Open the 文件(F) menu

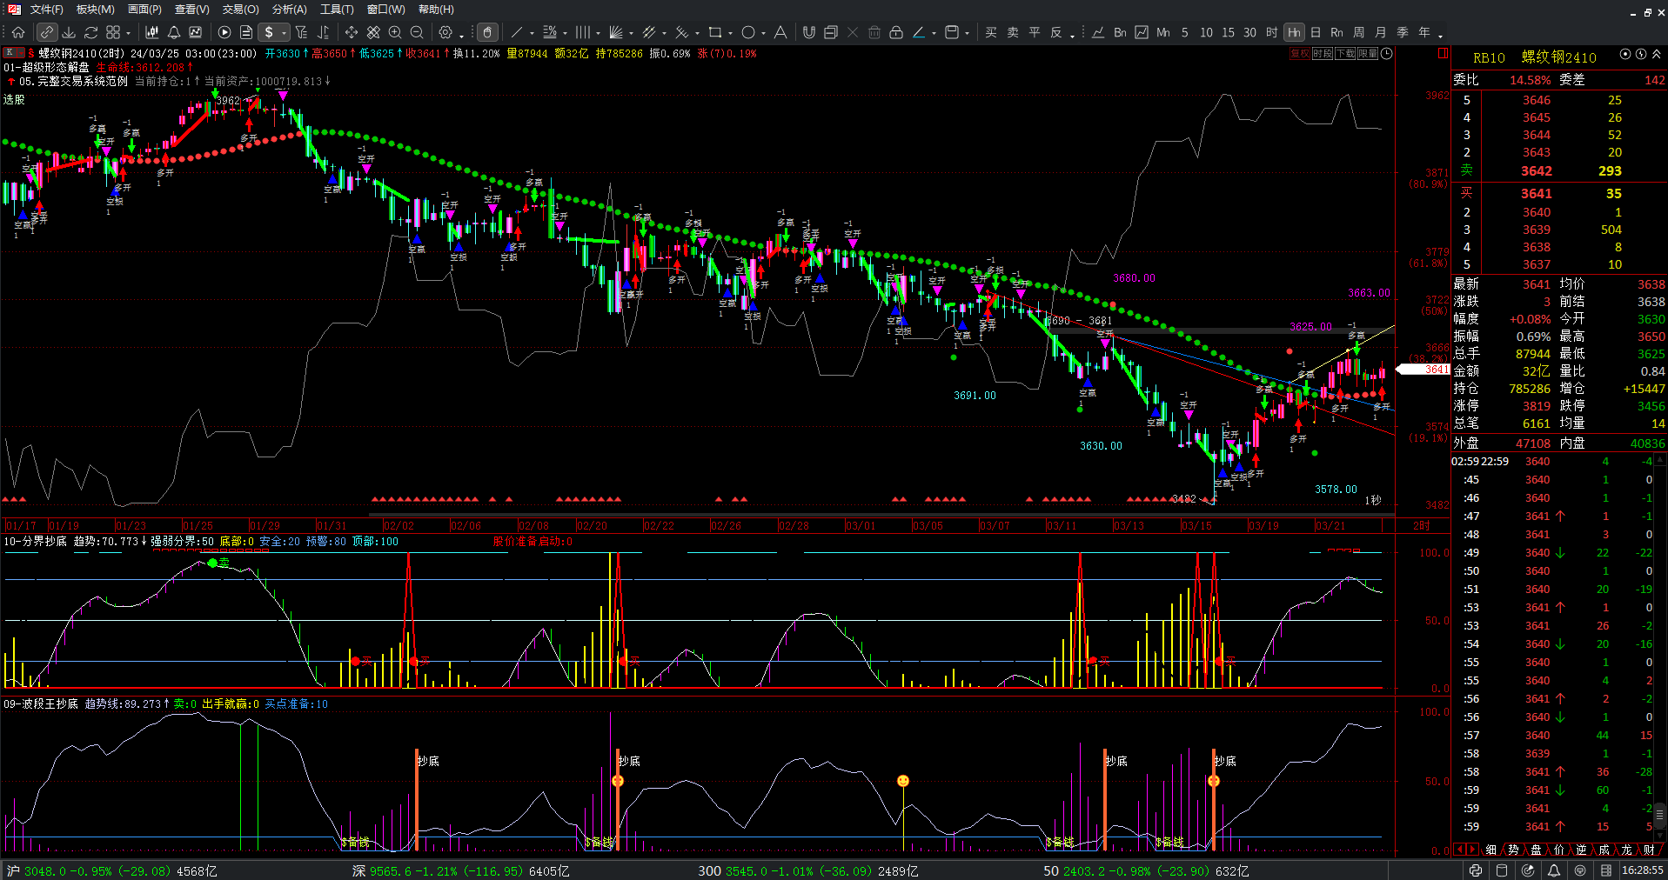pos(46,10)
